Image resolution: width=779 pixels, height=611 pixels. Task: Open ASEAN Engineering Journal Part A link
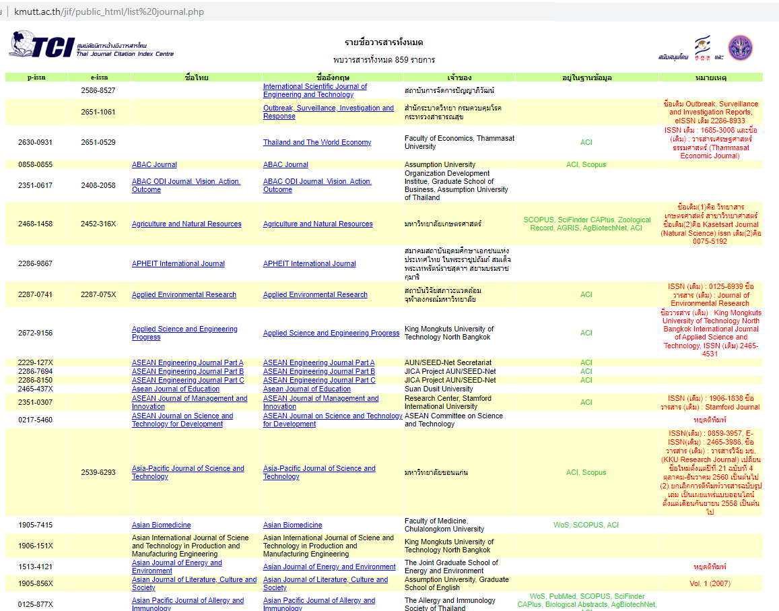318,362
